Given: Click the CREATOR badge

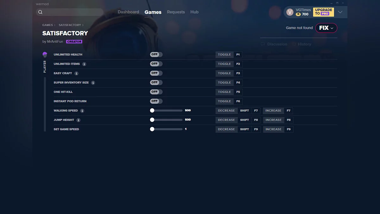Looking at the screenshot, I should coord(74,42).
